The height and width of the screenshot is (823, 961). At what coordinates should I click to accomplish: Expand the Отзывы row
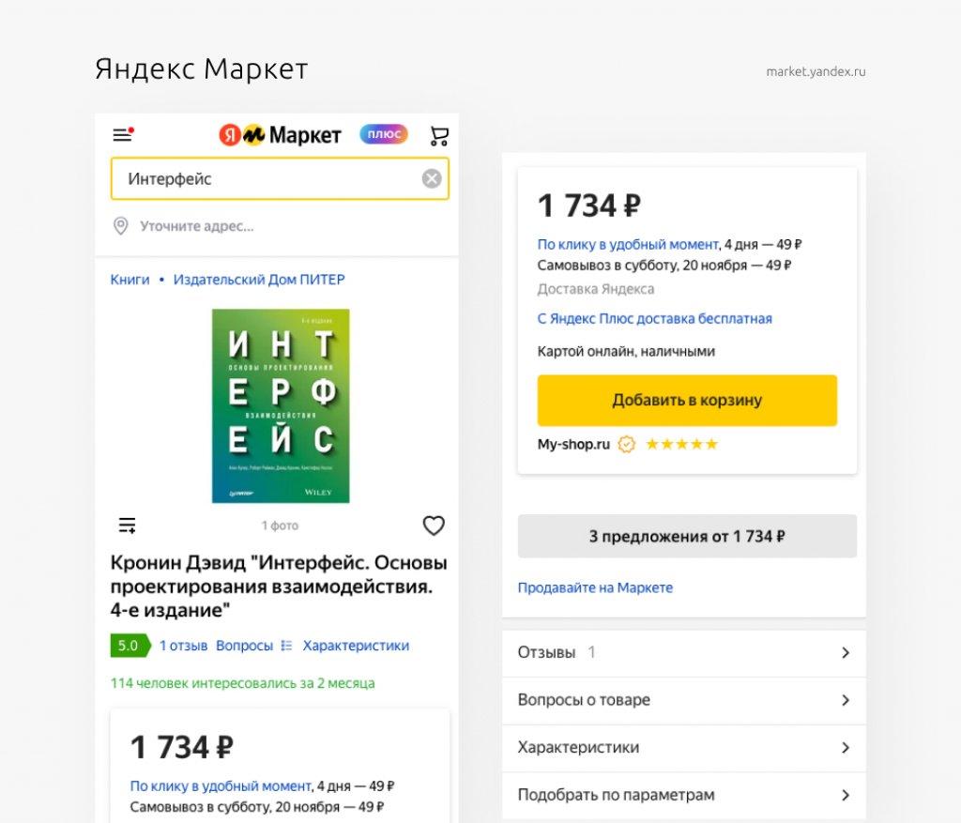click(683, 652)
